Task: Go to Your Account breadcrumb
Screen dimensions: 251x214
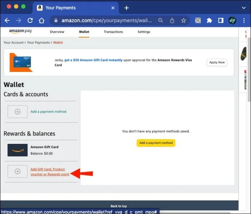Action: tap(13, 43)
